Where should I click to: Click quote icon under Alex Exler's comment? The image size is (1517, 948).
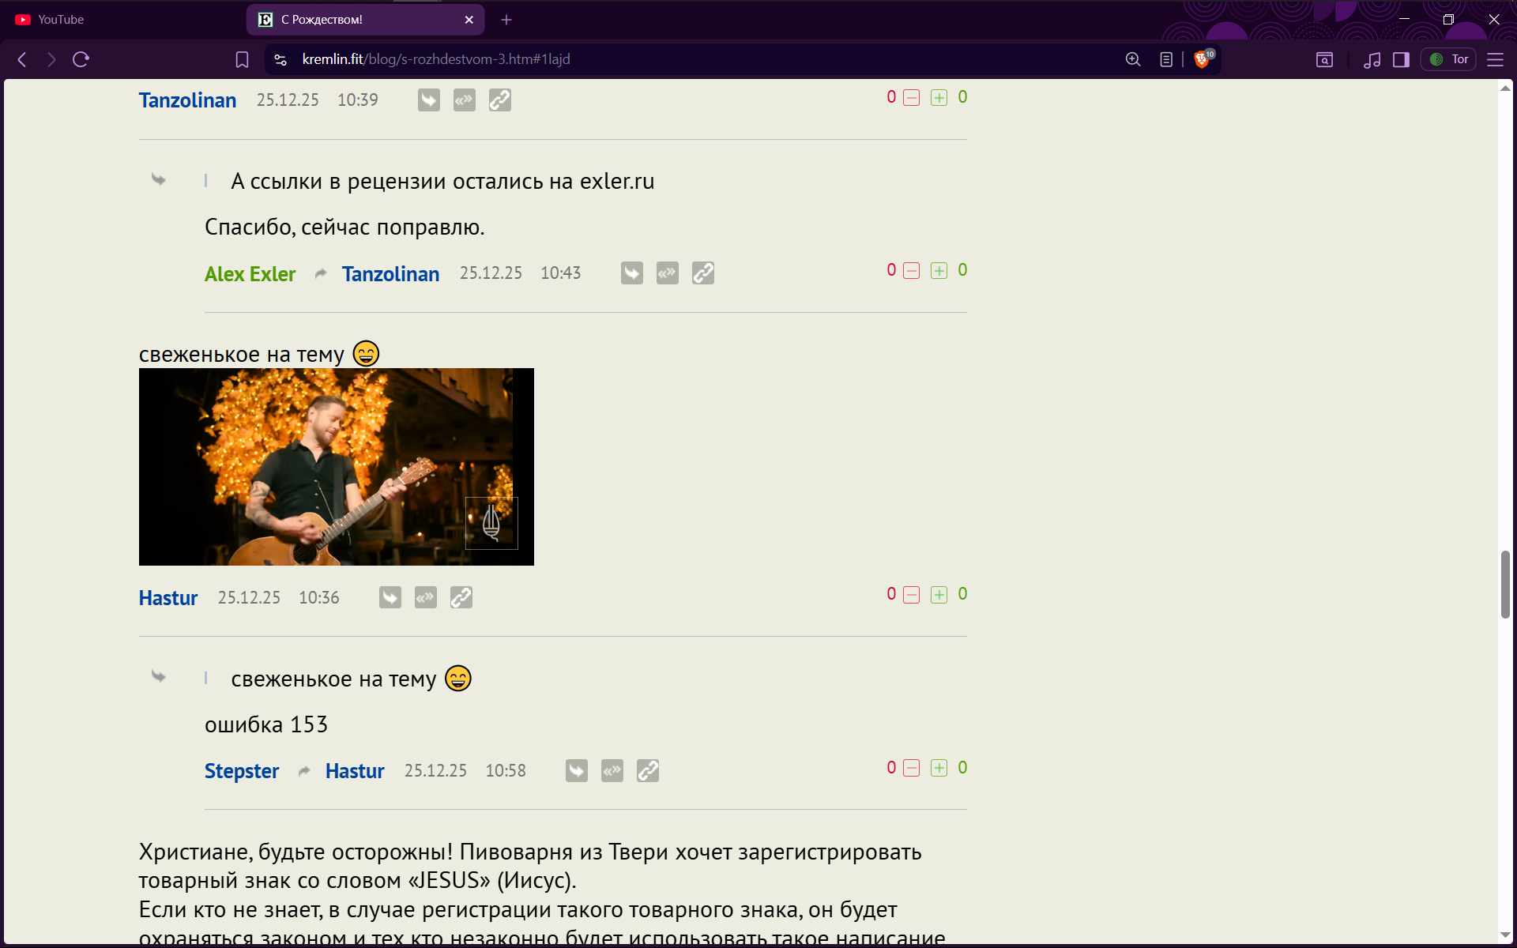point(668,273)
